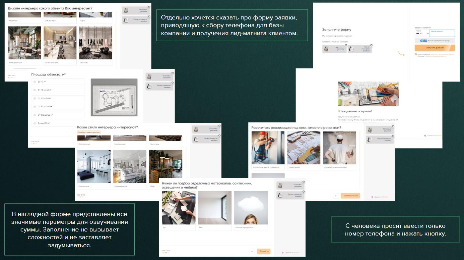Viewport: 464px width, 260px height.
Task: Select the 'Салон красоты' interior photo
Action: (60, 43)
